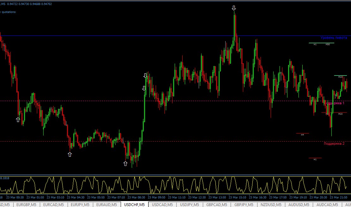Click the active USDCHF,M5 tab
Image resolution: width=351 pixels, height=207 pixels.
tap(134, 204)
